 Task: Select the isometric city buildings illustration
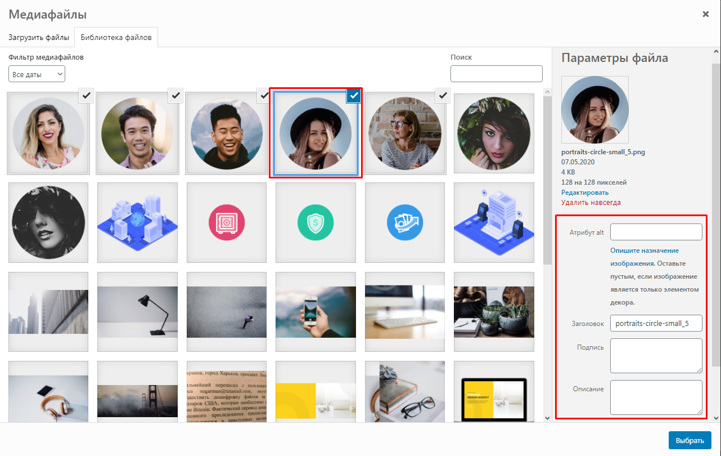(137, 222)
